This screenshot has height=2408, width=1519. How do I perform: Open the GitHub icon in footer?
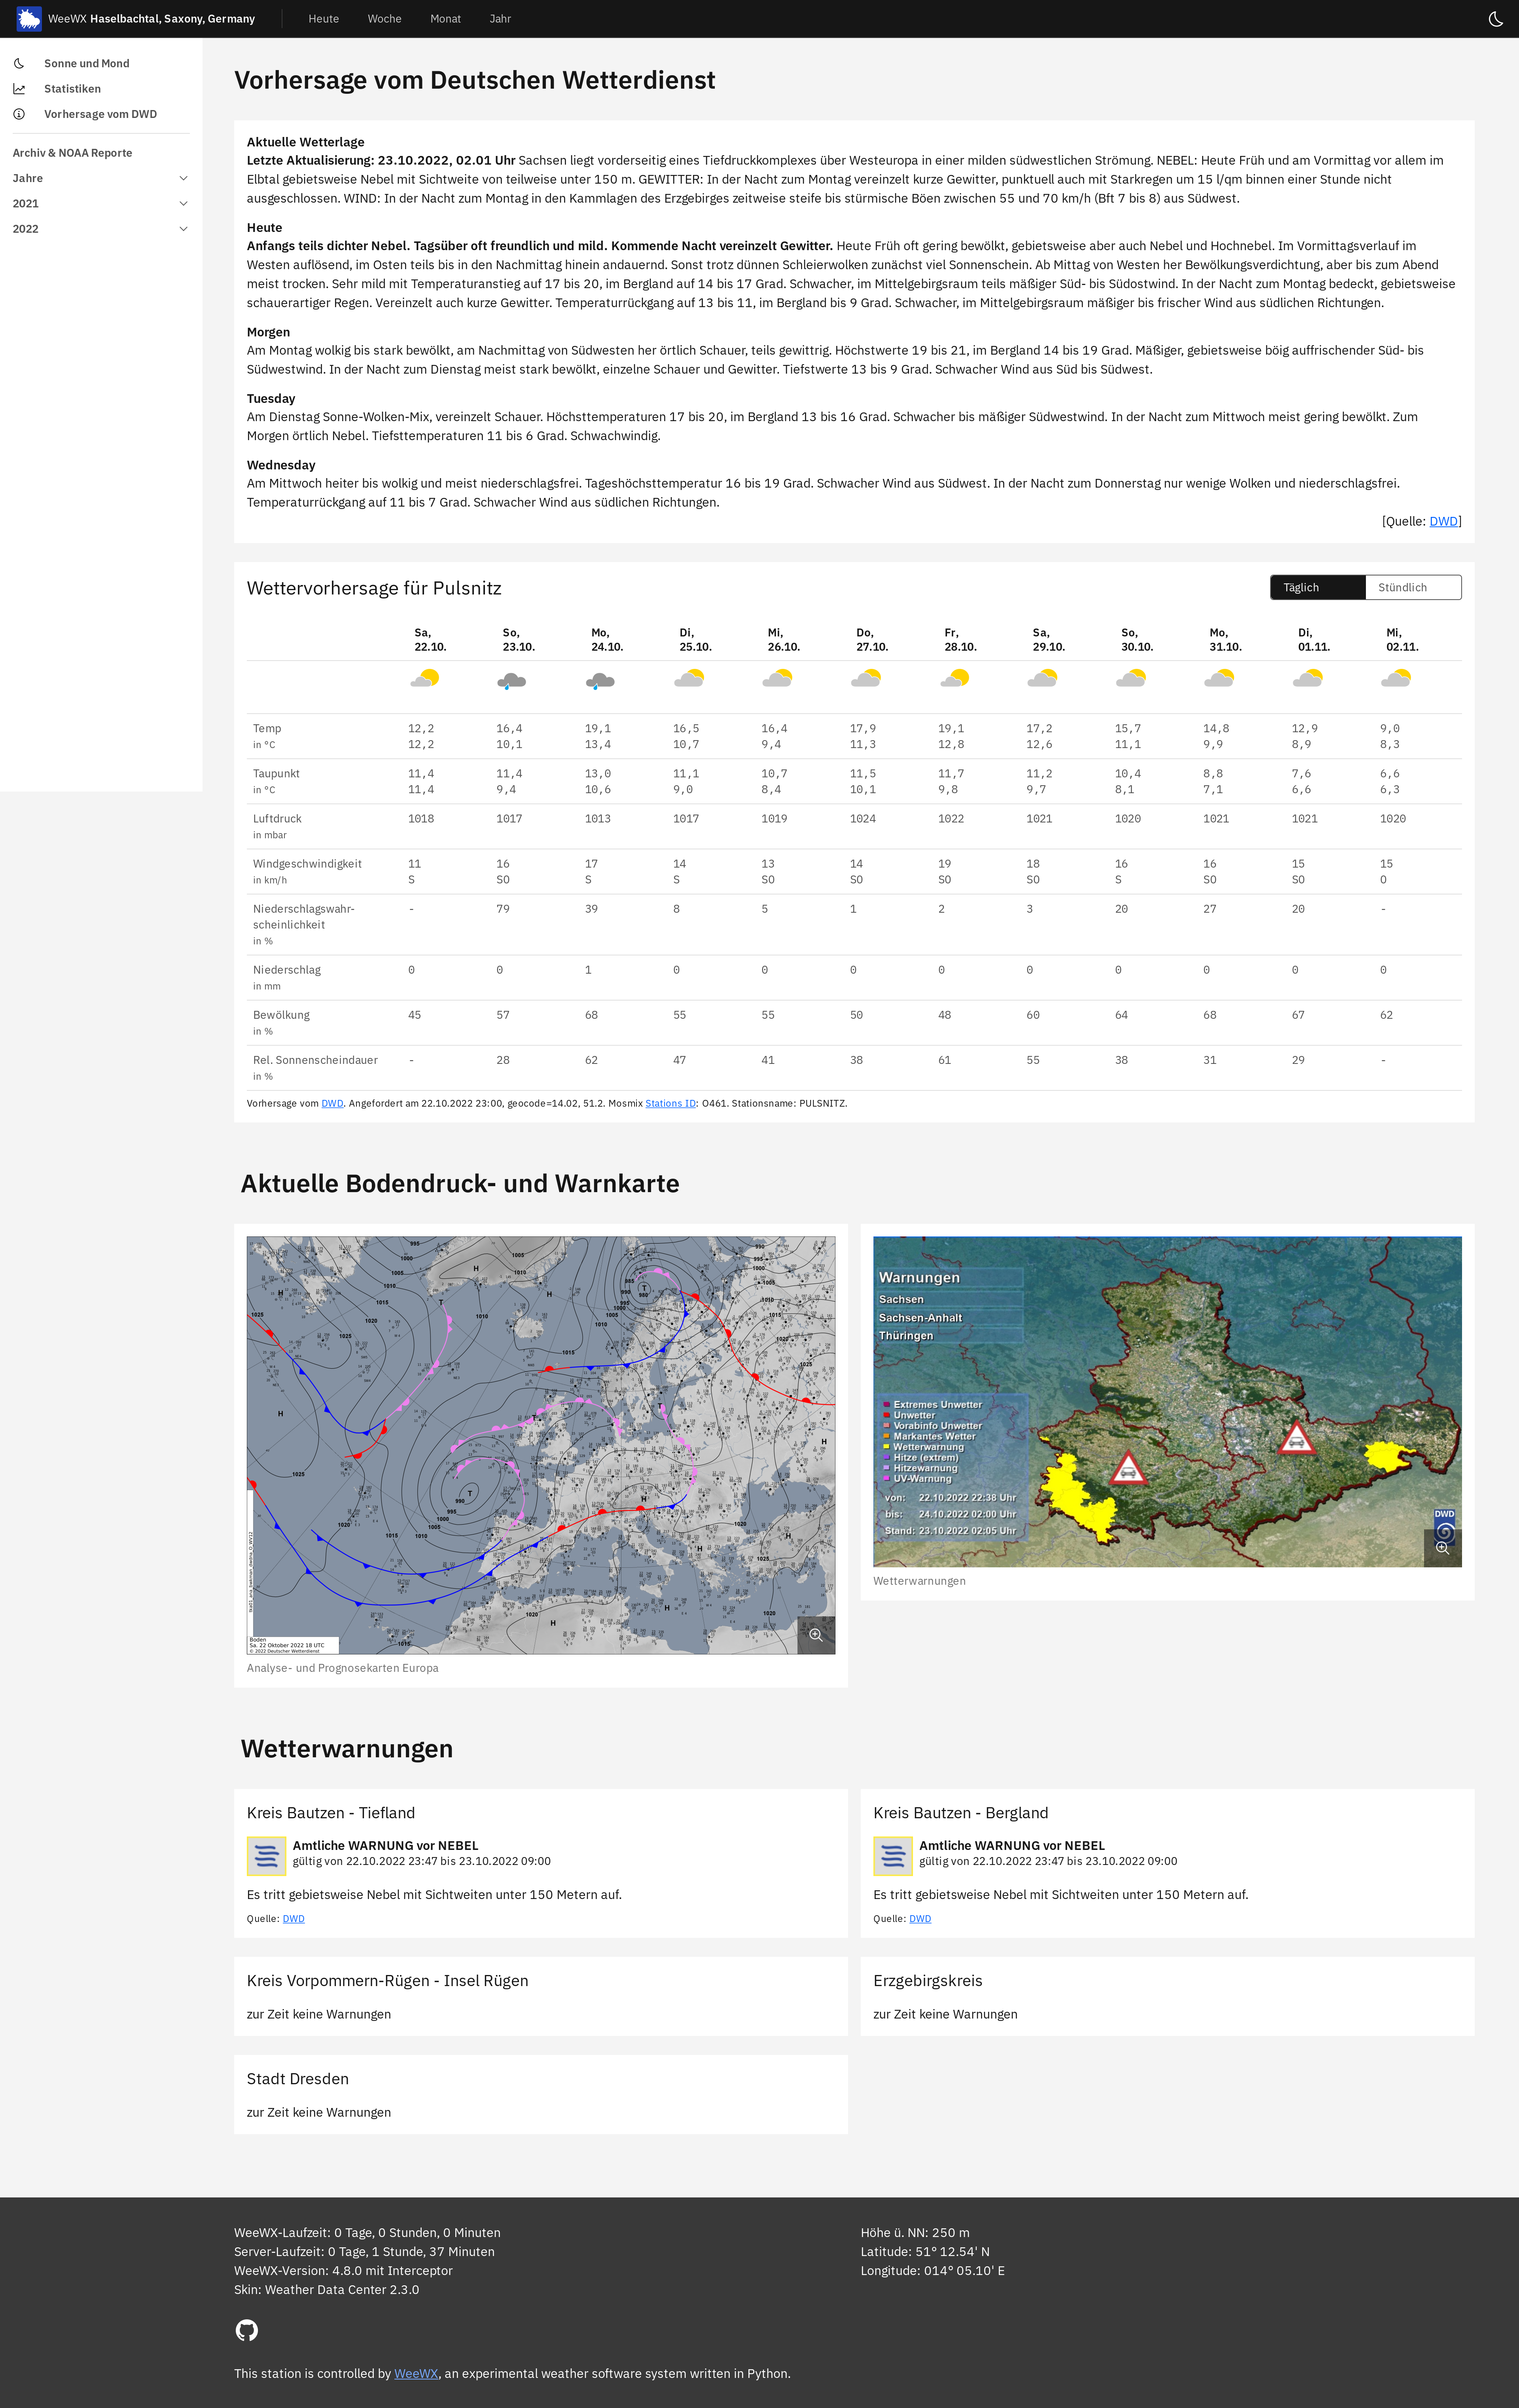coord(247,2330)
